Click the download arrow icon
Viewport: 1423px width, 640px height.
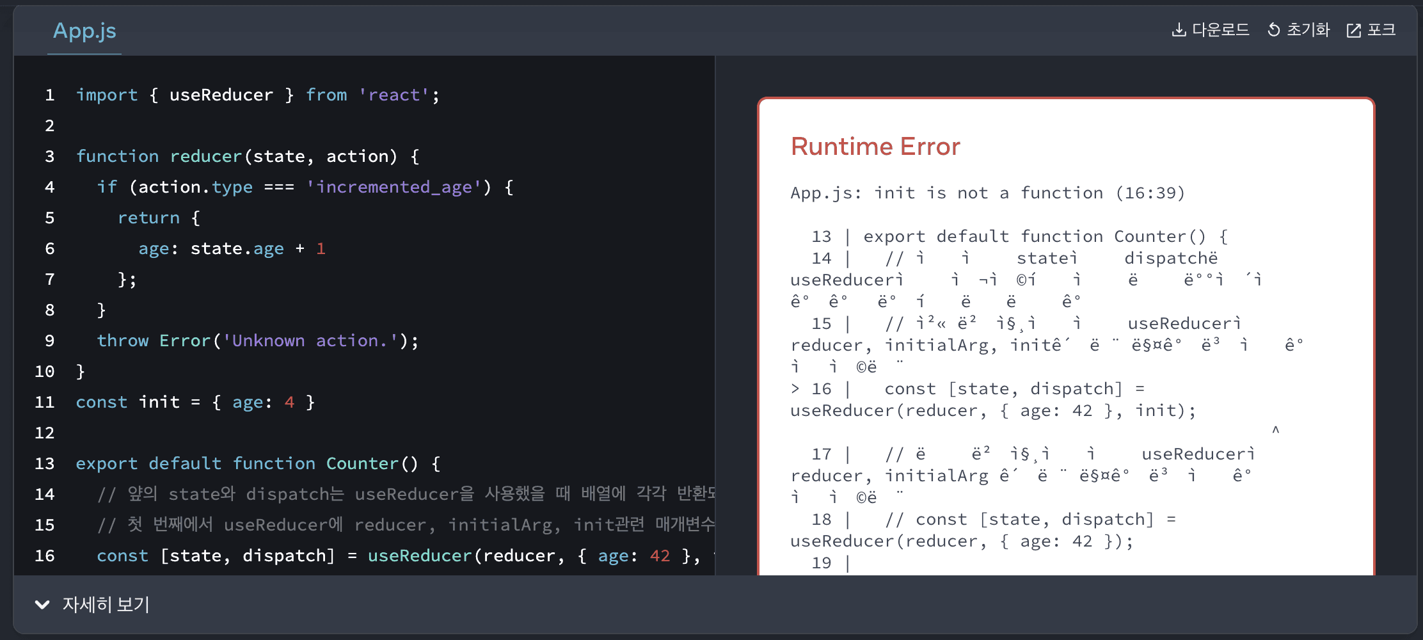pos(1178,30)
